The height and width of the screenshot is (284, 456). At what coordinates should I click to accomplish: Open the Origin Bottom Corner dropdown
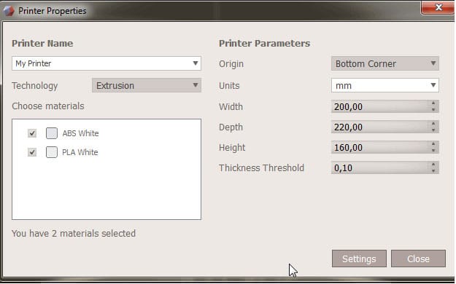[385, 63]
